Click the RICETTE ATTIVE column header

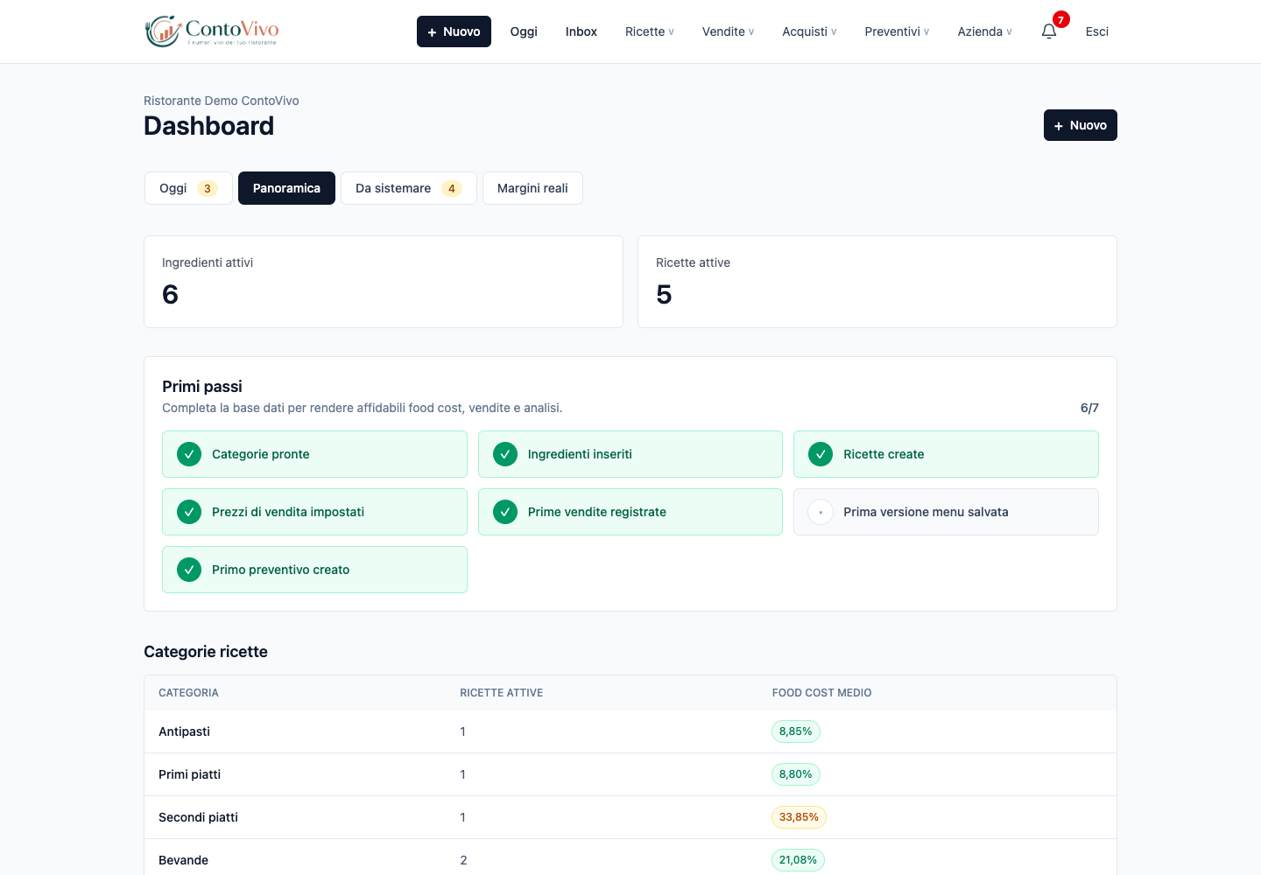coord(501,693)
